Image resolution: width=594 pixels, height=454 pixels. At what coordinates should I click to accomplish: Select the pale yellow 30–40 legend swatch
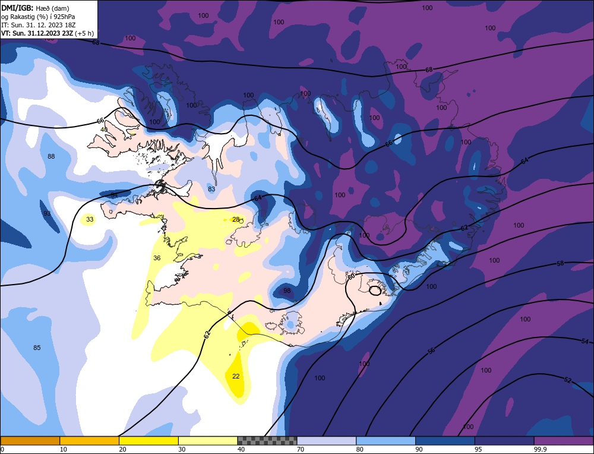point(208,440)
